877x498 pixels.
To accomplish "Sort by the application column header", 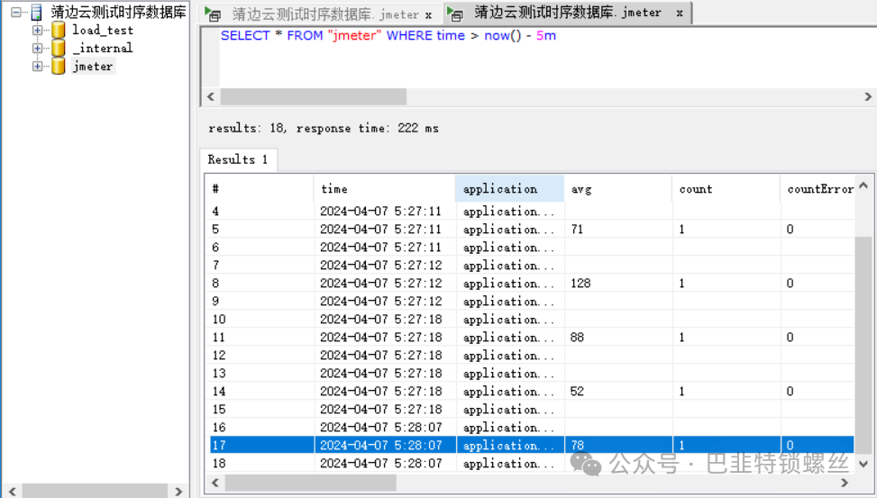I will coord(509,189).
